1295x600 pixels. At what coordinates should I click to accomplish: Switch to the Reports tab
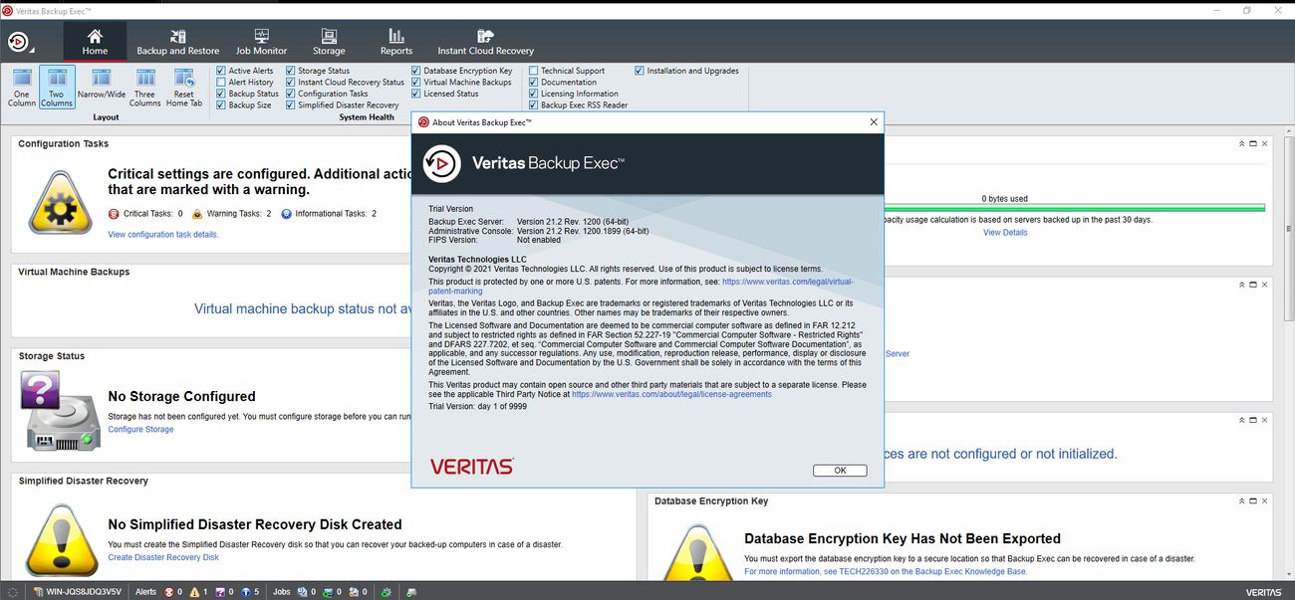coord(396,42)
